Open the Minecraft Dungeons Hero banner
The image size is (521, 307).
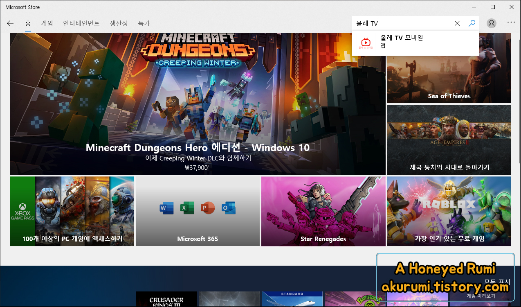[x=198, y=104]
